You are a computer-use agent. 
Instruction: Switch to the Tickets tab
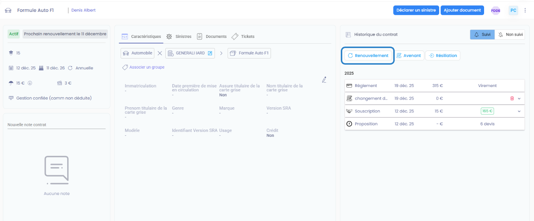pos(243,36)
